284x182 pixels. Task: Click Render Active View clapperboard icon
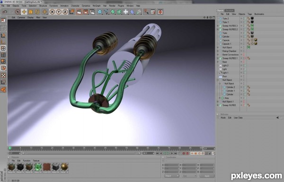pos(79,12)
